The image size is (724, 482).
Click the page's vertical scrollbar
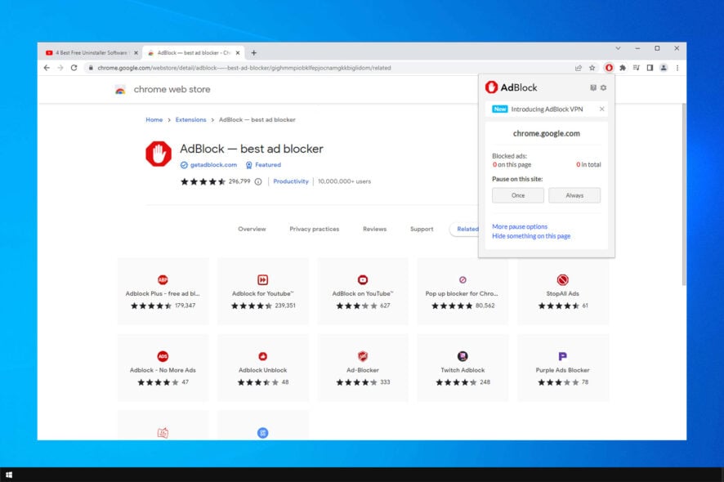tap(683, 194)
